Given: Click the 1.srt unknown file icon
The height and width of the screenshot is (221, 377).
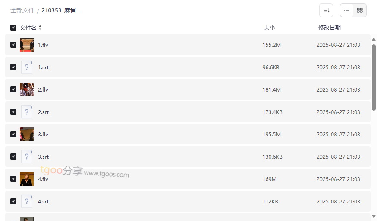Looking at the screenshot, I should click(27, 67).
